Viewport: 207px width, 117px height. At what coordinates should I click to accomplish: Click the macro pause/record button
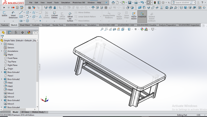[x=13, y=8]
